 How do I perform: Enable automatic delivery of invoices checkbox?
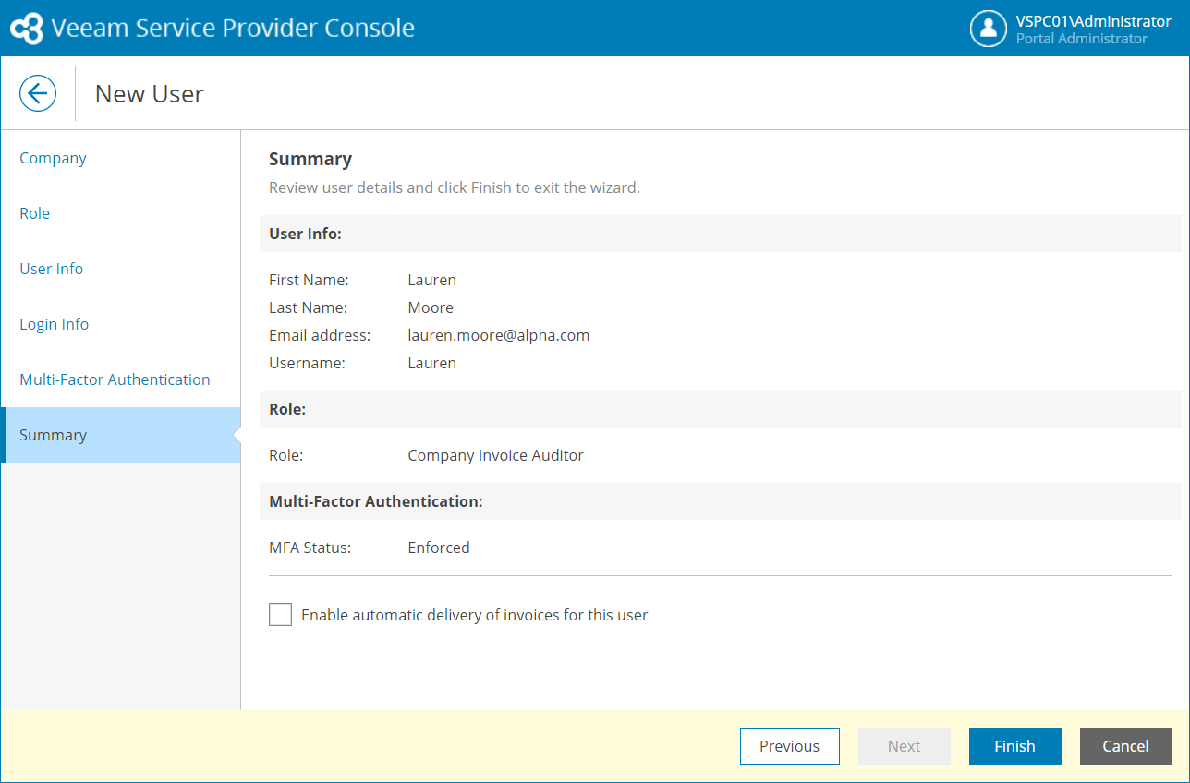click(281, 615)
